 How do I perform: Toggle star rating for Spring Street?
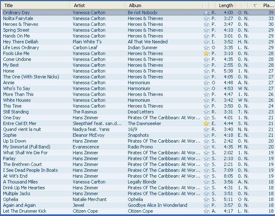pyautogui.click(x=207, y=30)
